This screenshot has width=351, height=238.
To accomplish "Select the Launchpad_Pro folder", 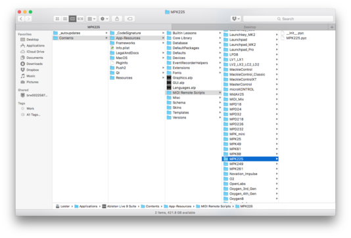I will click(250, 50).
